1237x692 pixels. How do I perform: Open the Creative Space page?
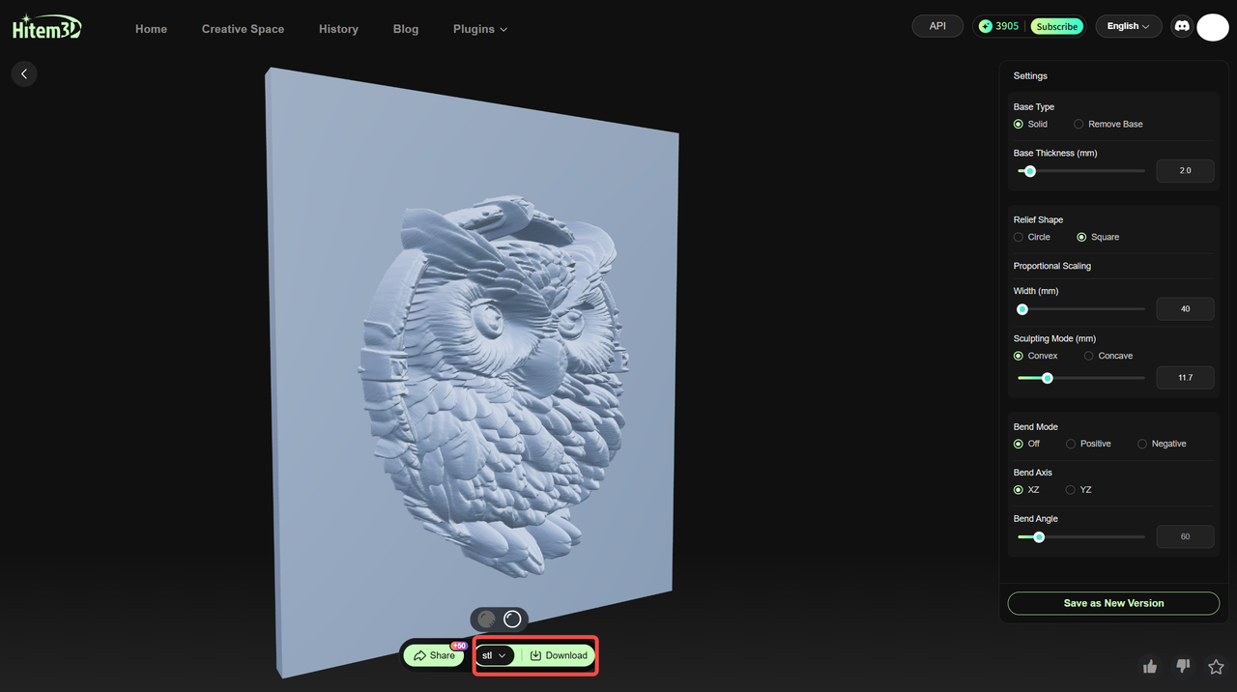[243, 29]
